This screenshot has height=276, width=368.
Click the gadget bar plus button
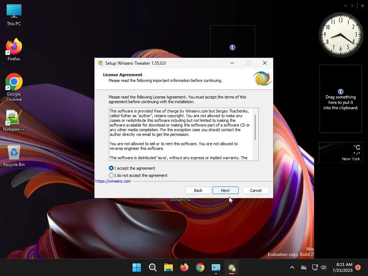[362, 6]
